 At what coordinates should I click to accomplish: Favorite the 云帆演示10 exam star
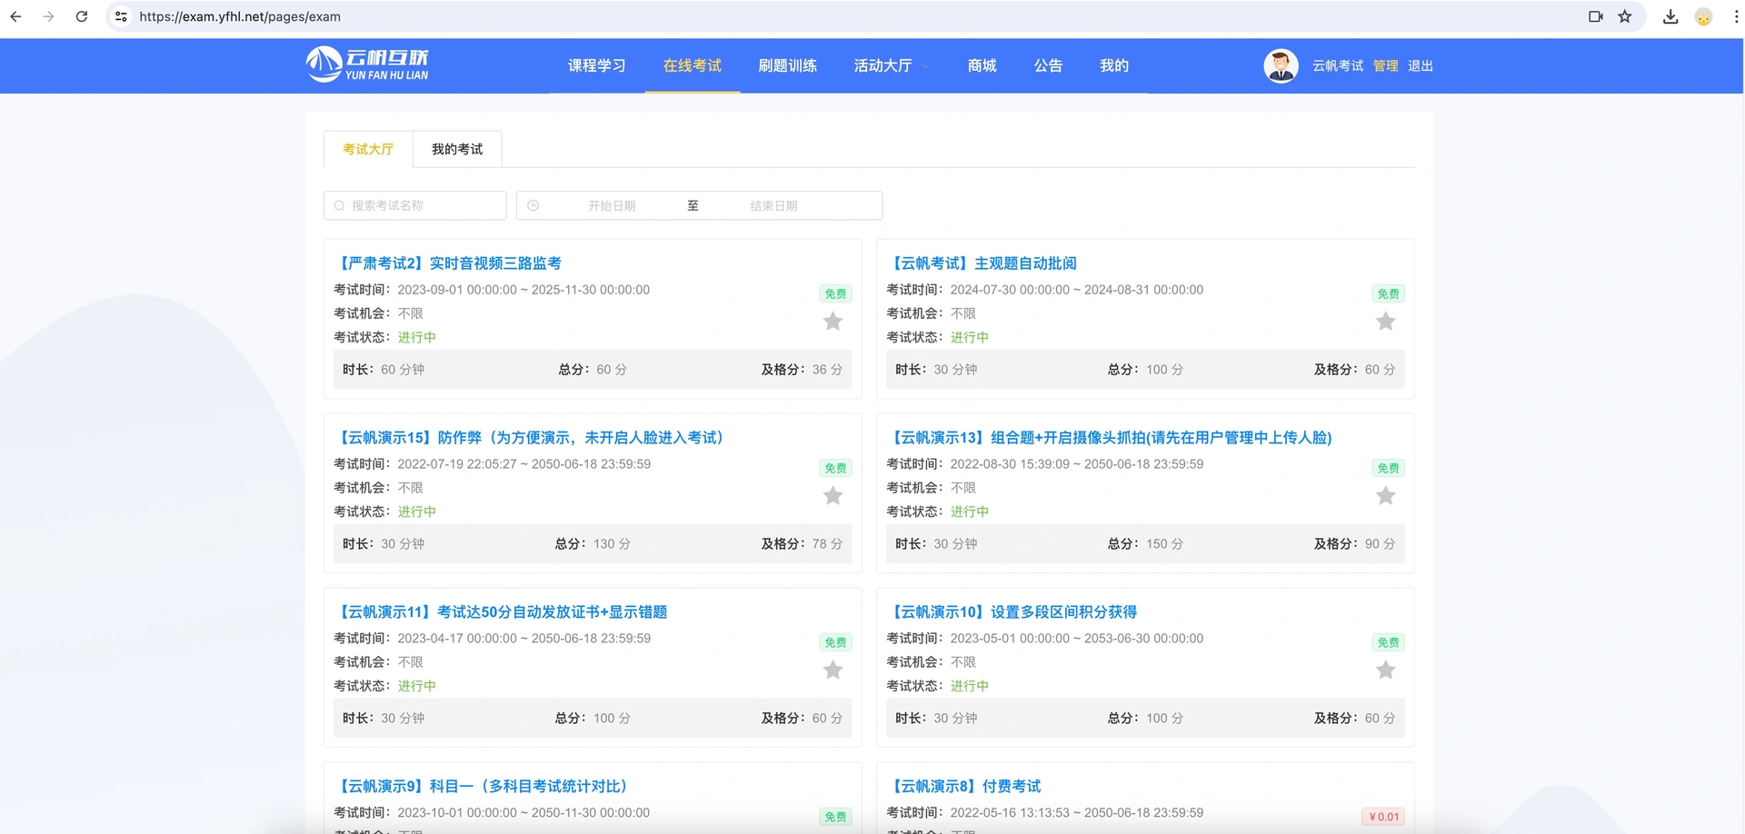tap(1385, 670)
